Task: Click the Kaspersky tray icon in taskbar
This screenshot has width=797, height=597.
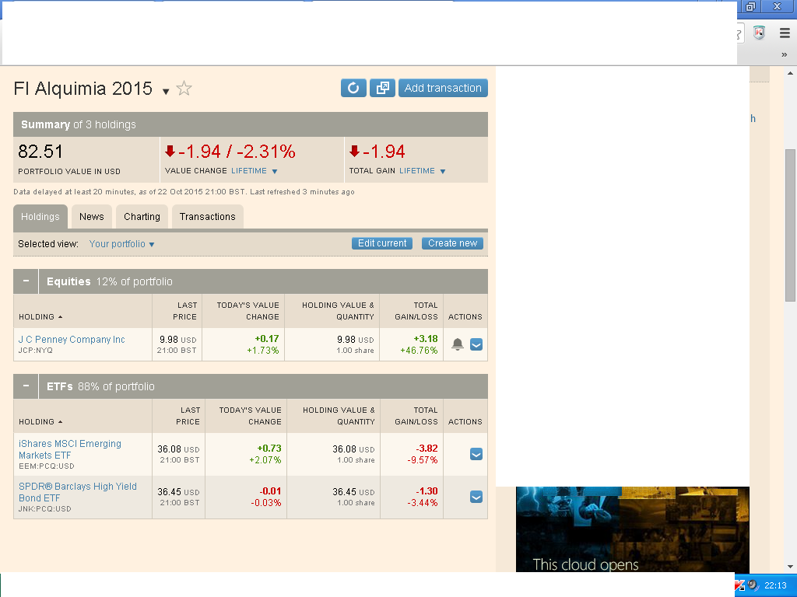Action: click(x=739, y=586)
